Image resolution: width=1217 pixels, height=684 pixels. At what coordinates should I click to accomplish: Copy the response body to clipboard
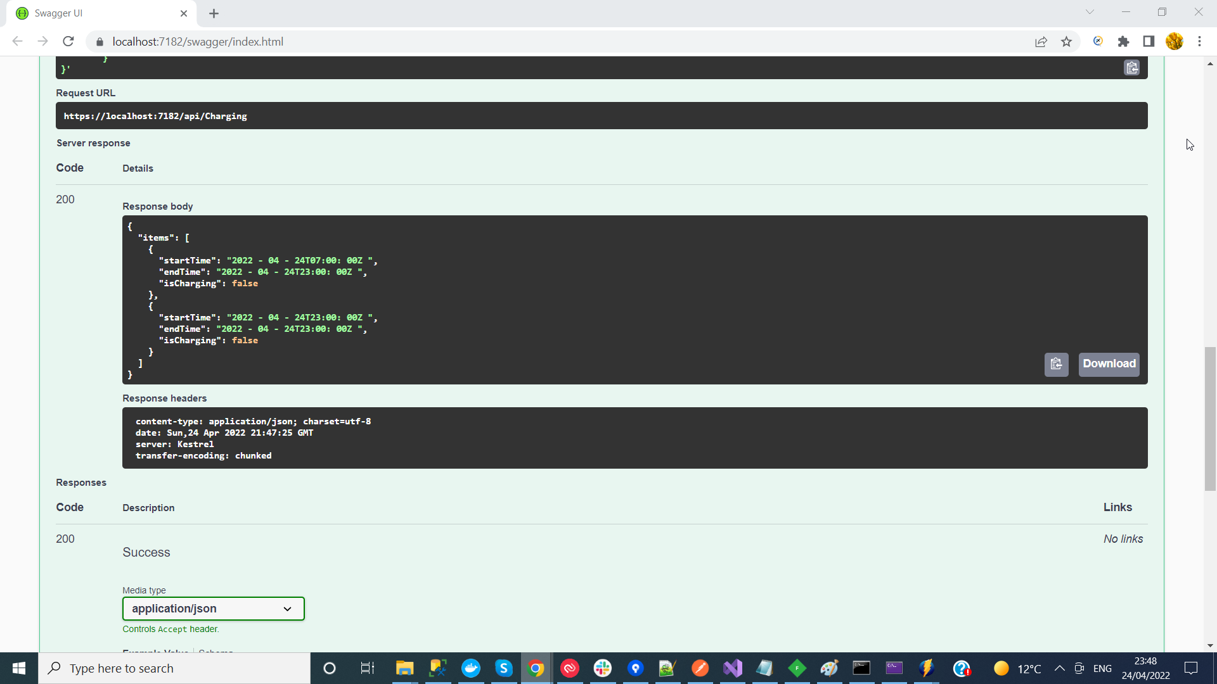[x=1056, y=364]
